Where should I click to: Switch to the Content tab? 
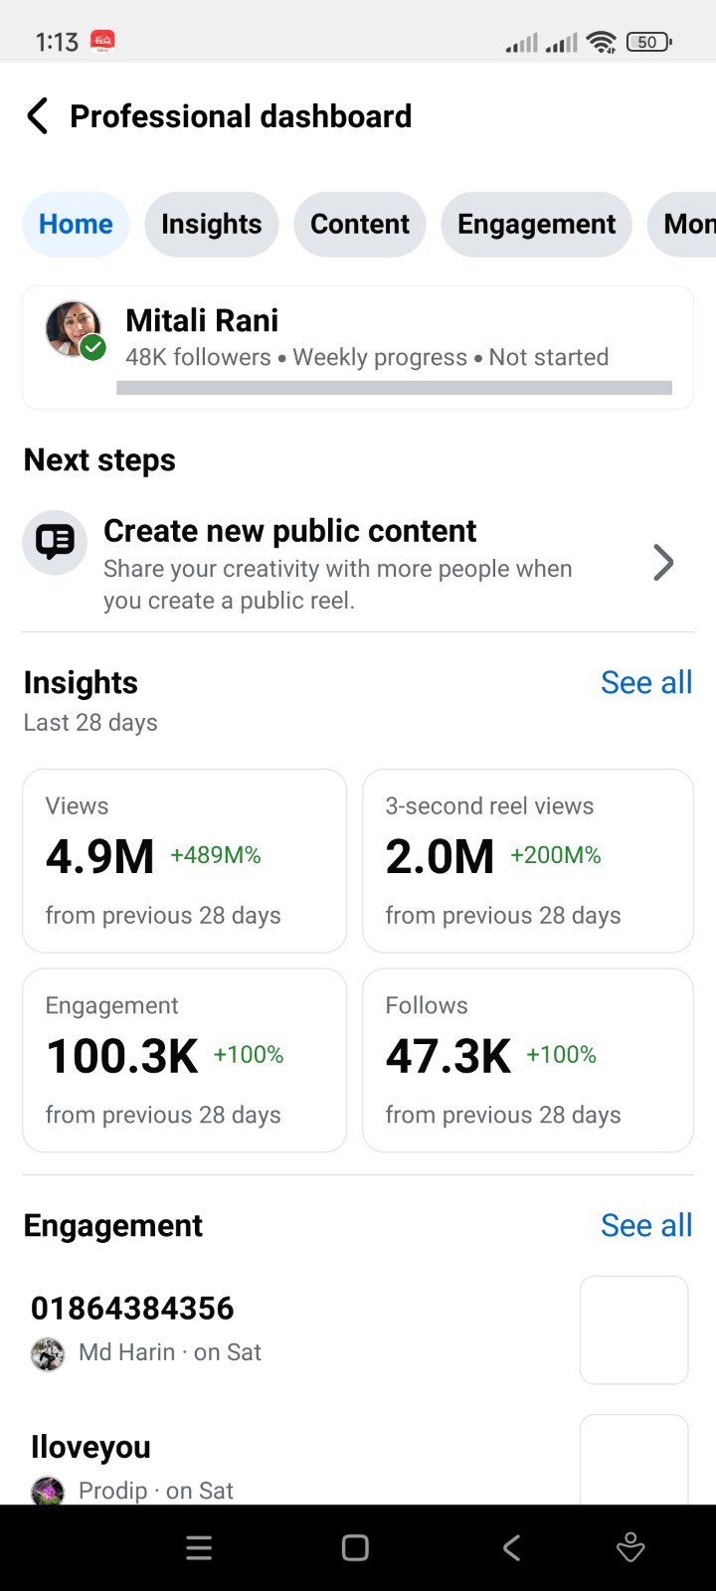(x=360, y=225)
